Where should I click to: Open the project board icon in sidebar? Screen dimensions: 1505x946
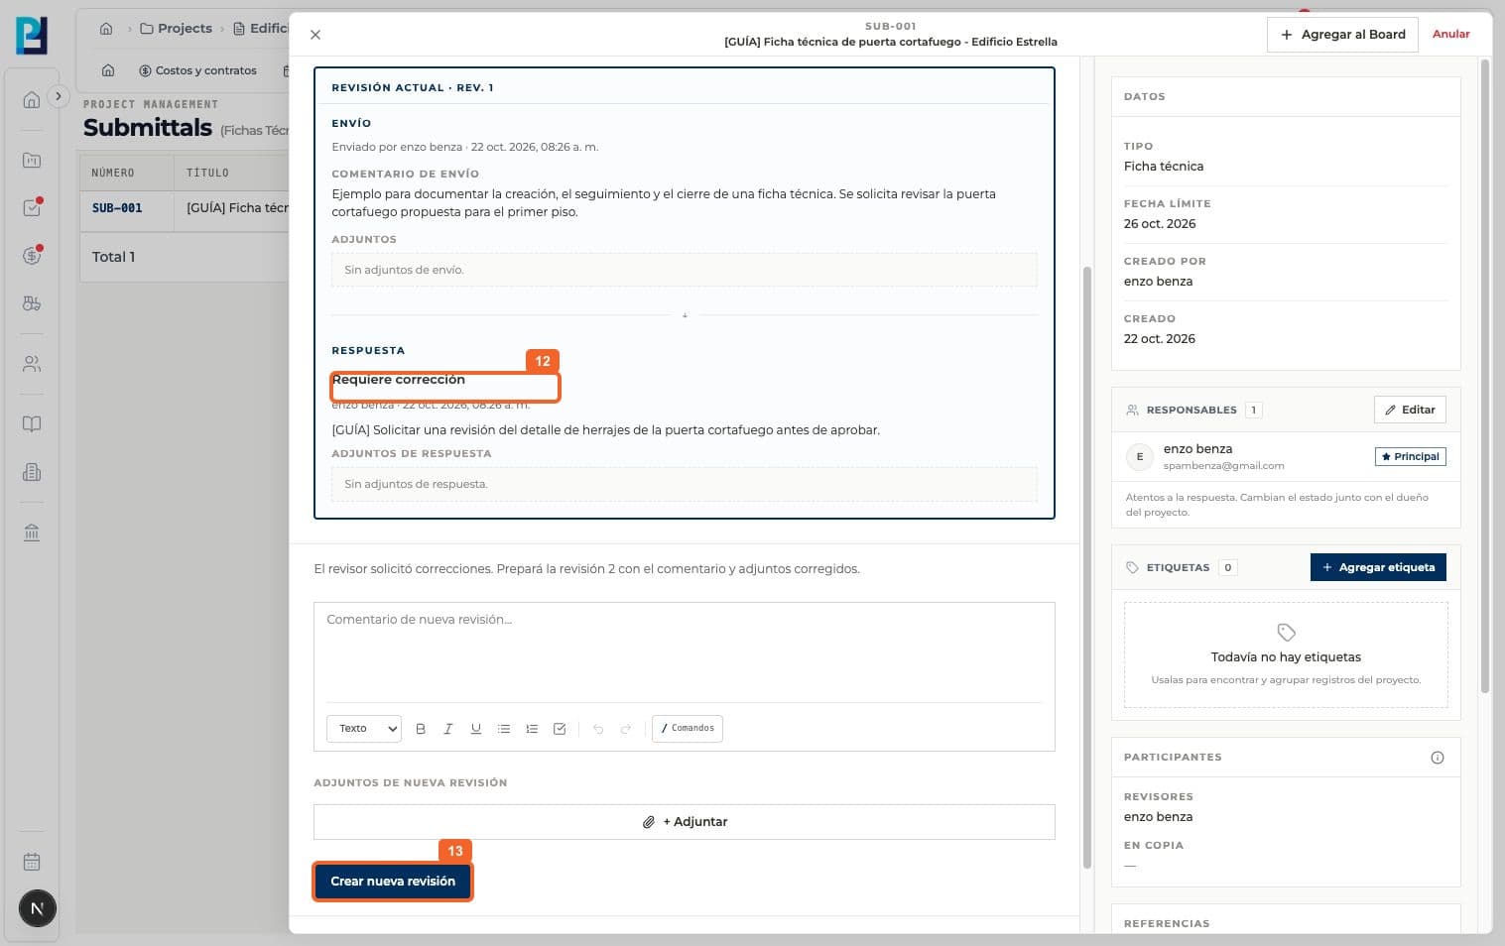click(x=32, y=160)
